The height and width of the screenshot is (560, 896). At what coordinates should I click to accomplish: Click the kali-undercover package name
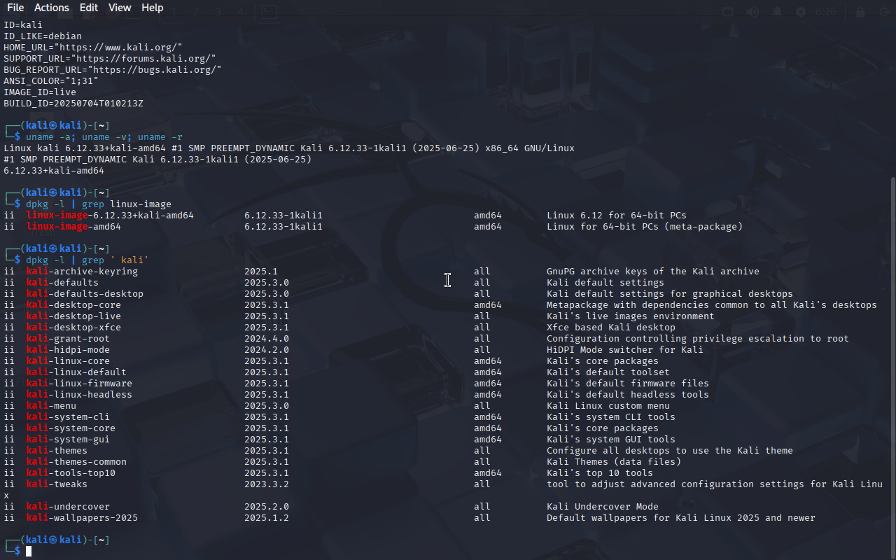(68, 507)
